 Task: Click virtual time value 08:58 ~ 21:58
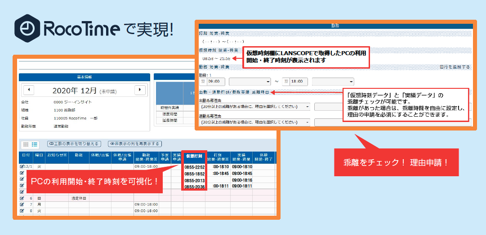(x=216, y=58)
